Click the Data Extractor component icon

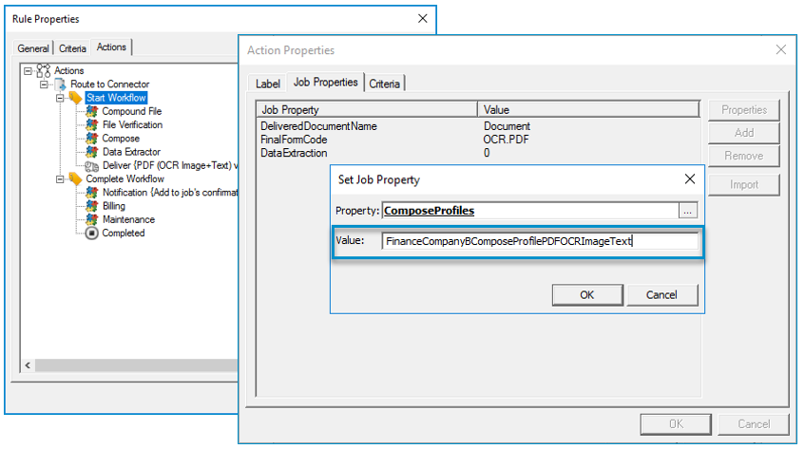[x=92, y=152]
